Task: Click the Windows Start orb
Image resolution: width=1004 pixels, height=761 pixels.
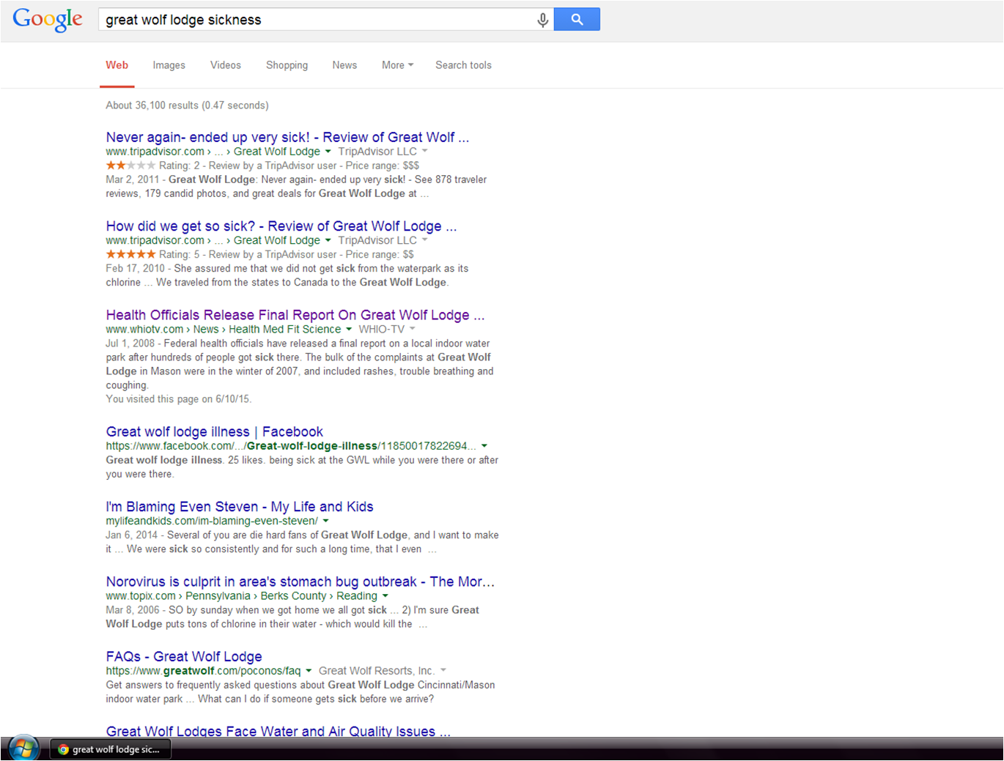Action: (23, 749)
